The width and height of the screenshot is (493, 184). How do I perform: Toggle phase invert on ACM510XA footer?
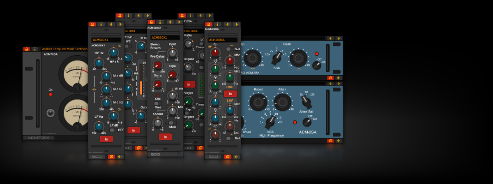(x=200, y=148)
